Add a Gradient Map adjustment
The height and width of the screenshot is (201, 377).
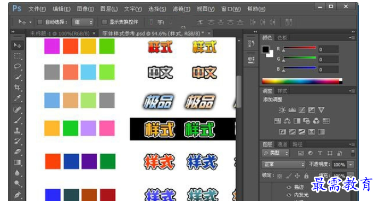point(321,132)
